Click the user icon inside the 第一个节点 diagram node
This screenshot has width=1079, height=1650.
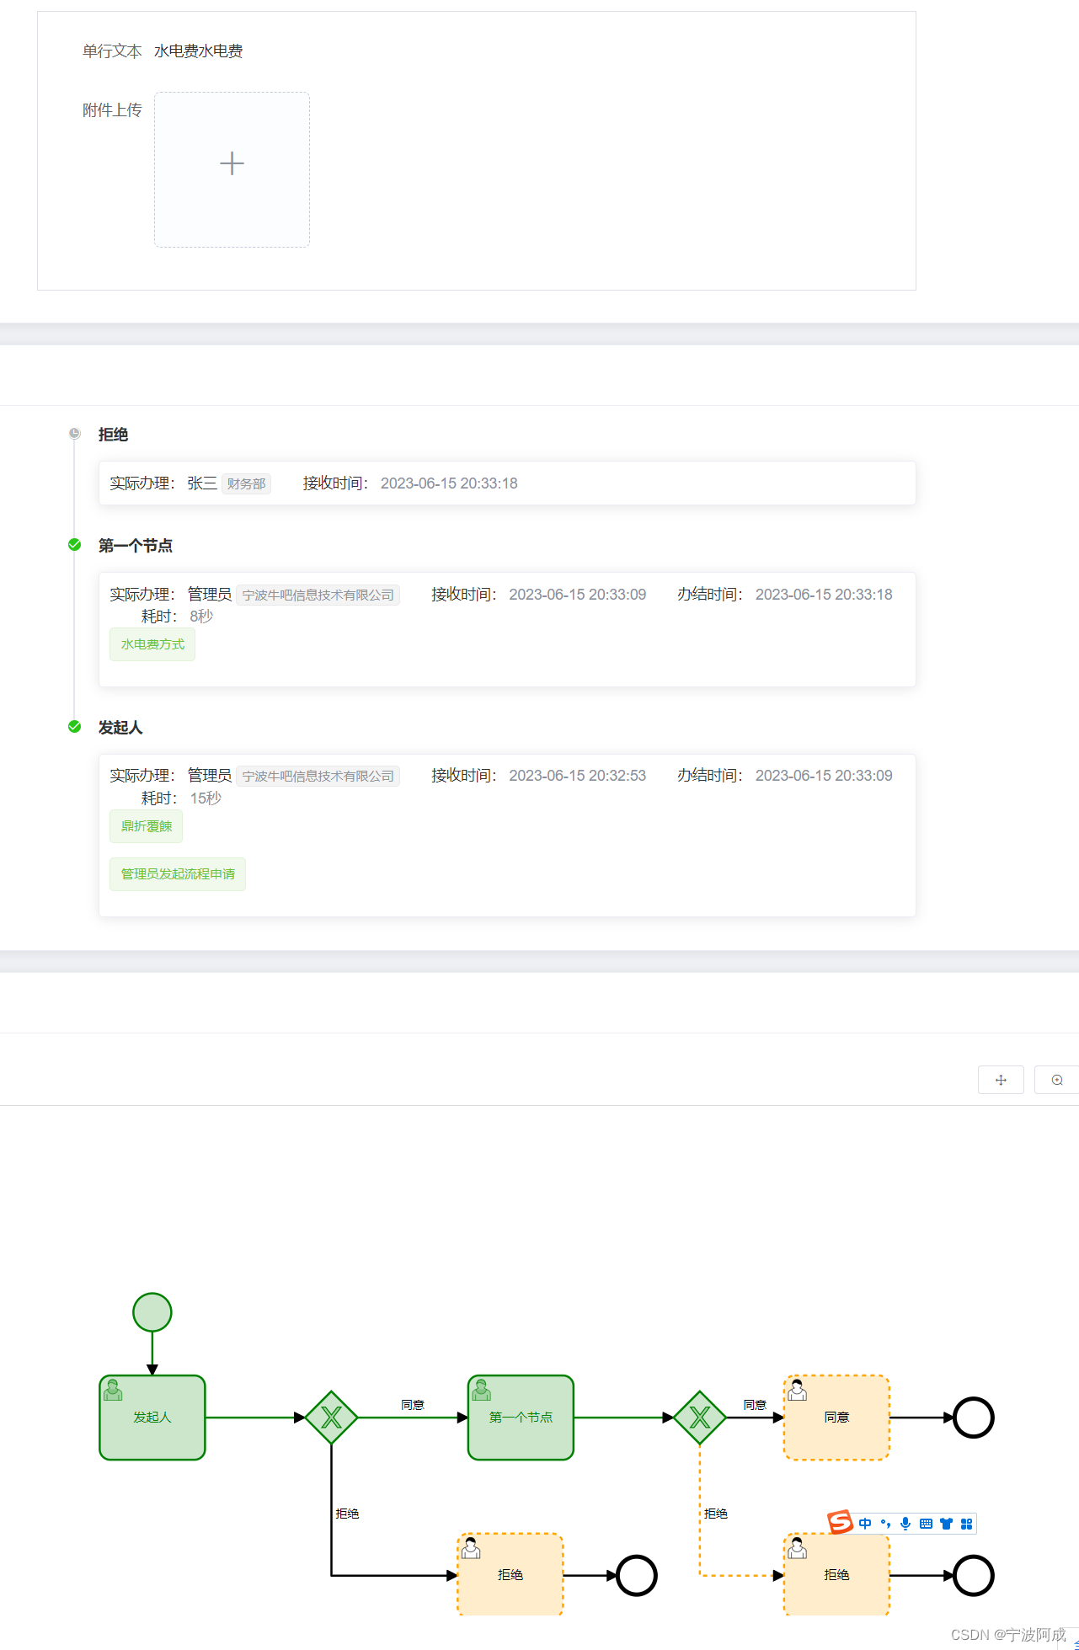click(481, 1391)
